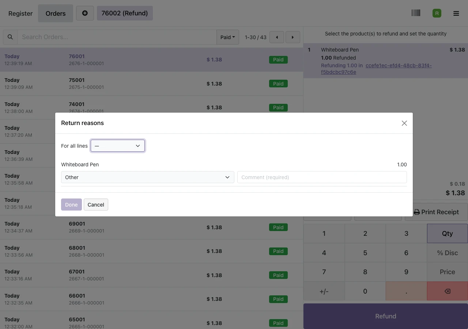The image size is (468, 329).
Task: Click the Done button
Action: [x=71, y=205]
